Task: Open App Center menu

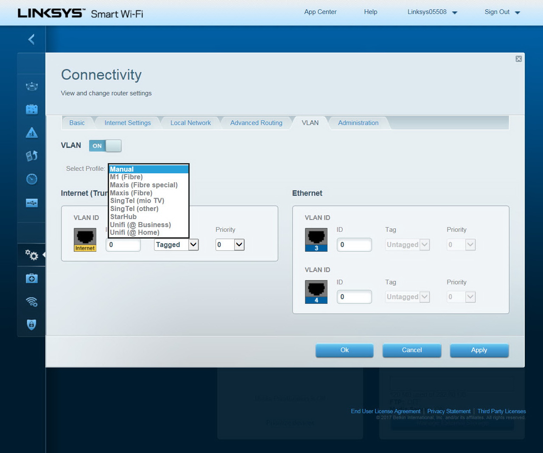Action: point(320,12)
